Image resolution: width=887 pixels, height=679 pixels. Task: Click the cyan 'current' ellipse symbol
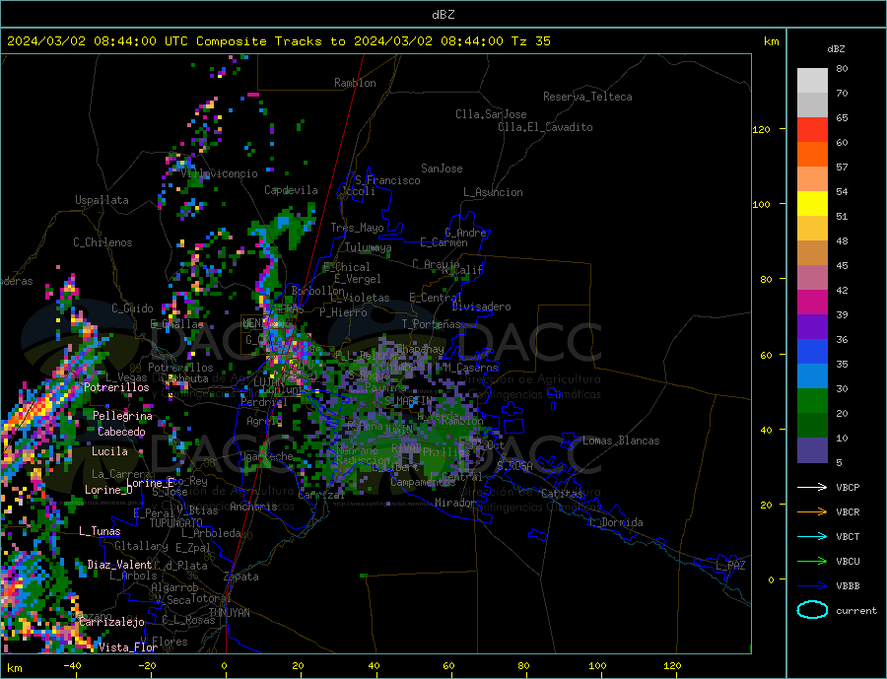812,610
